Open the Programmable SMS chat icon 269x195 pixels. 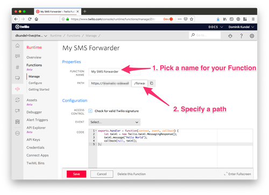tap(17, 56)
